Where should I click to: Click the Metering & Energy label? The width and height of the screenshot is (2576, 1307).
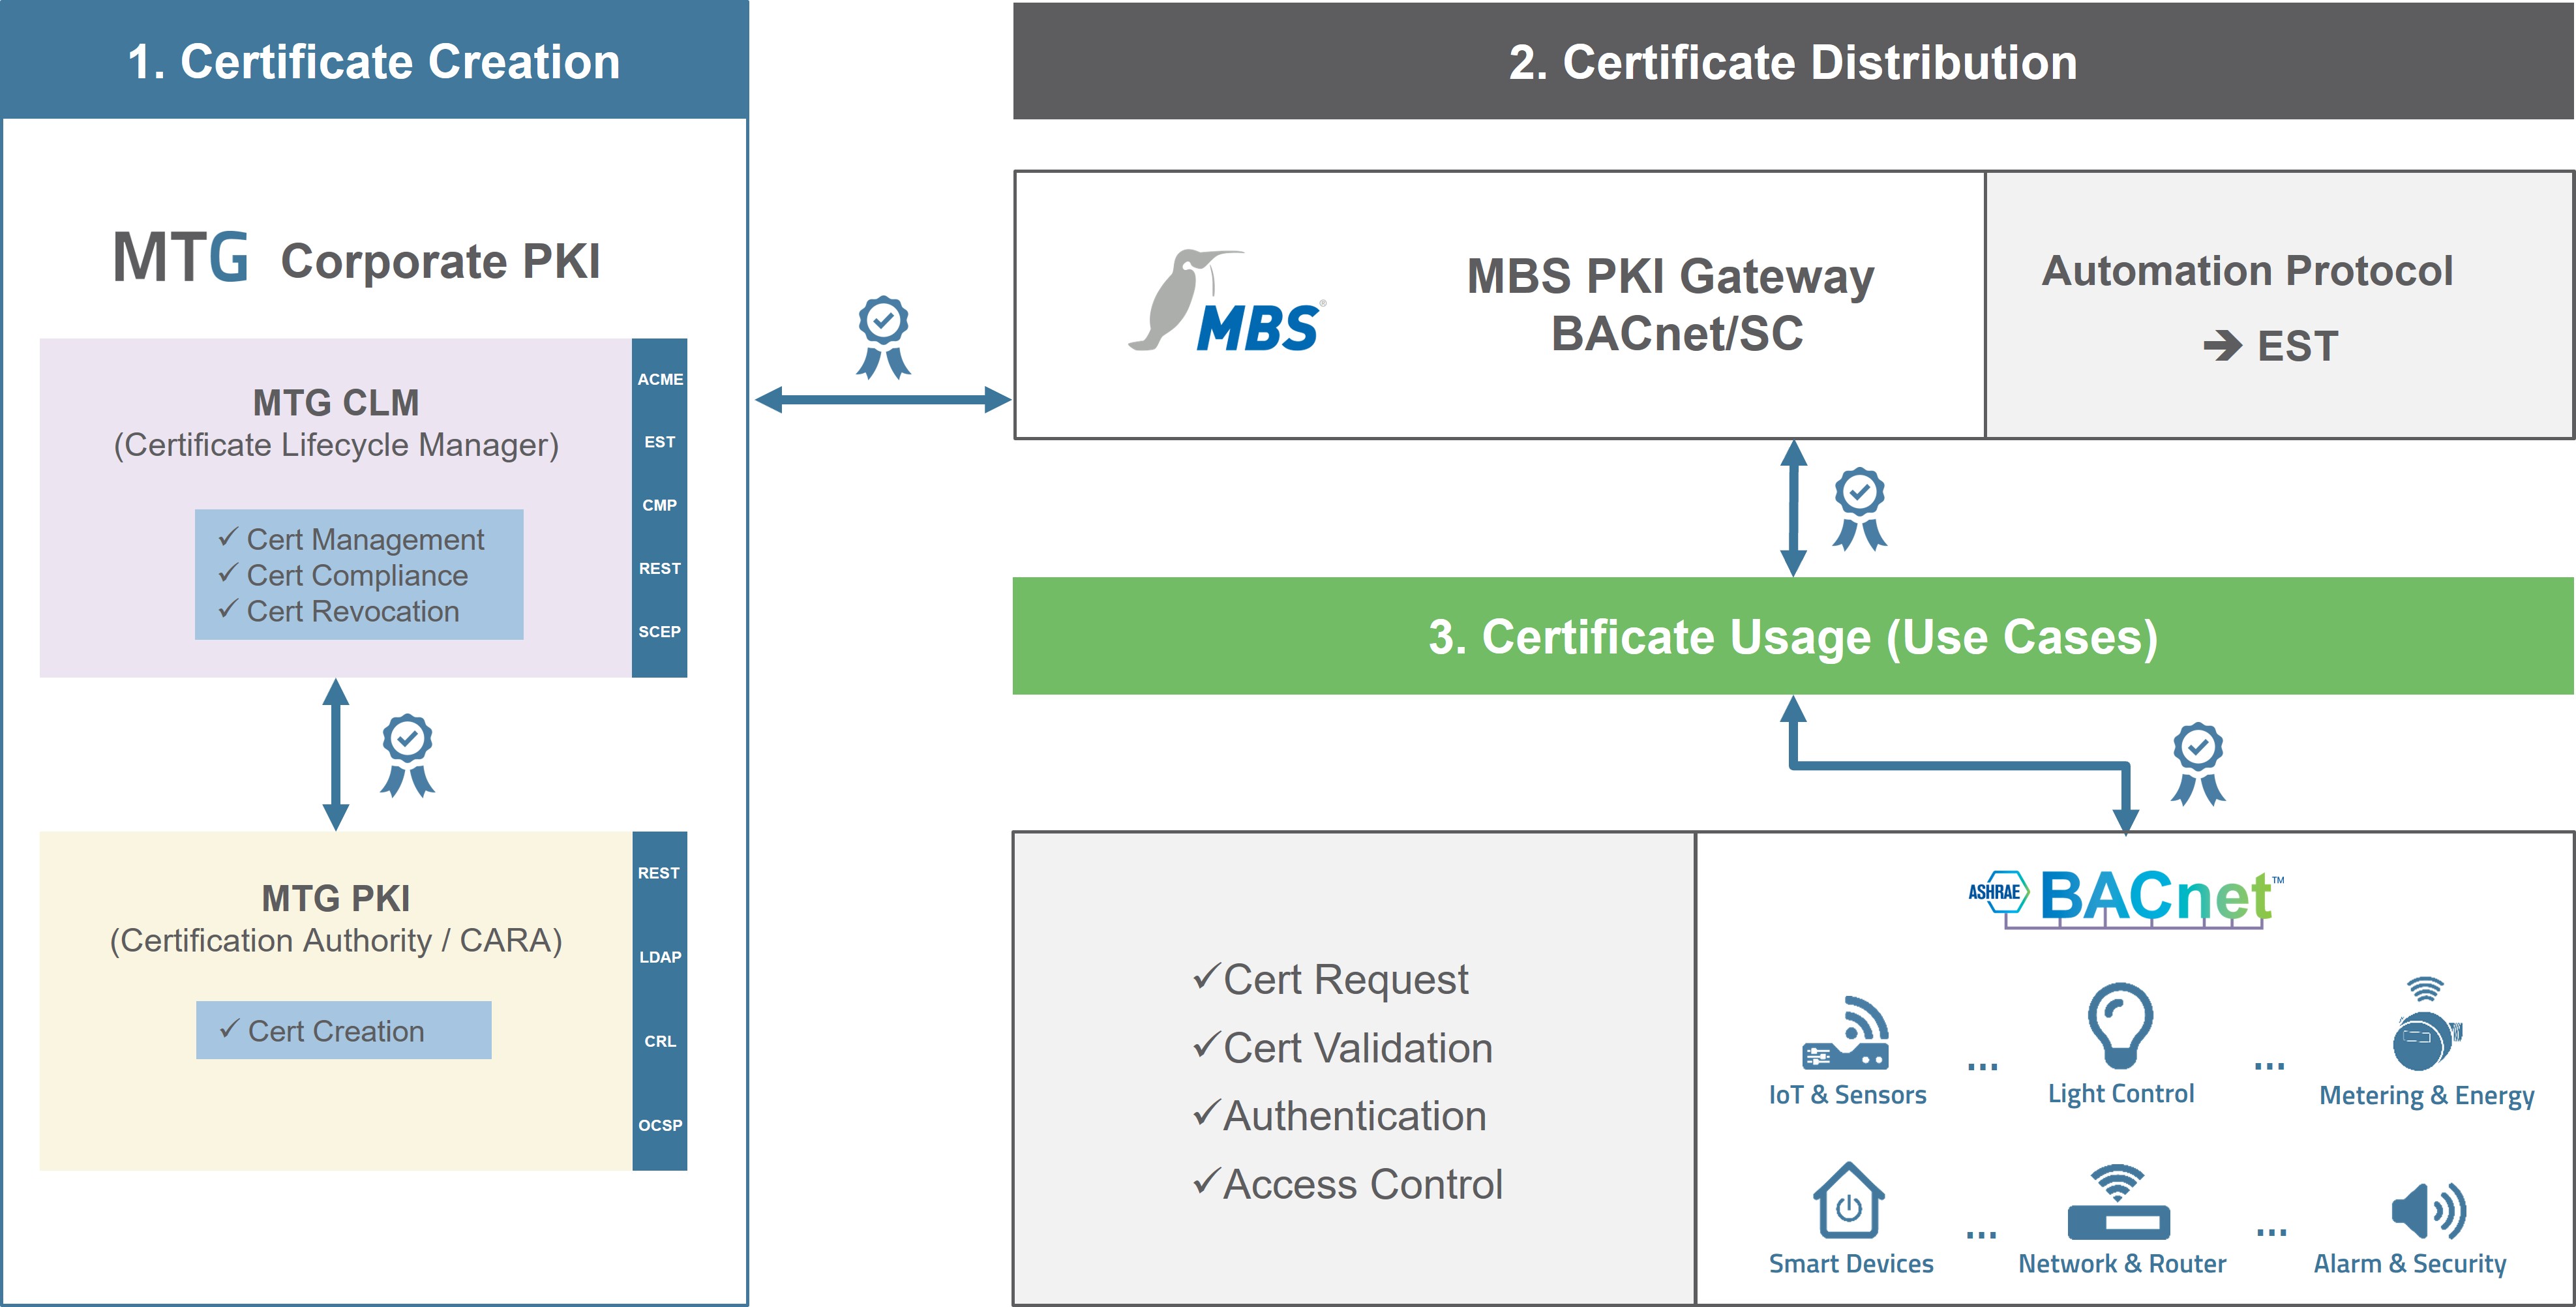pyautogui.click(x=2427, y=1096)
